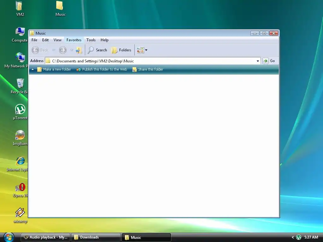
Task: Expand the Address bar dropdown
Action: 258,61
